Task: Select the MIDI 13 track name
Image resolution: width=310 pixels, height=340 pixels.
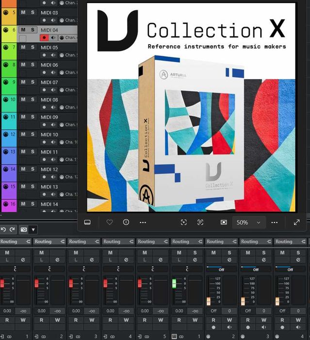Action: pyautogui.click(x=49, y=187)
